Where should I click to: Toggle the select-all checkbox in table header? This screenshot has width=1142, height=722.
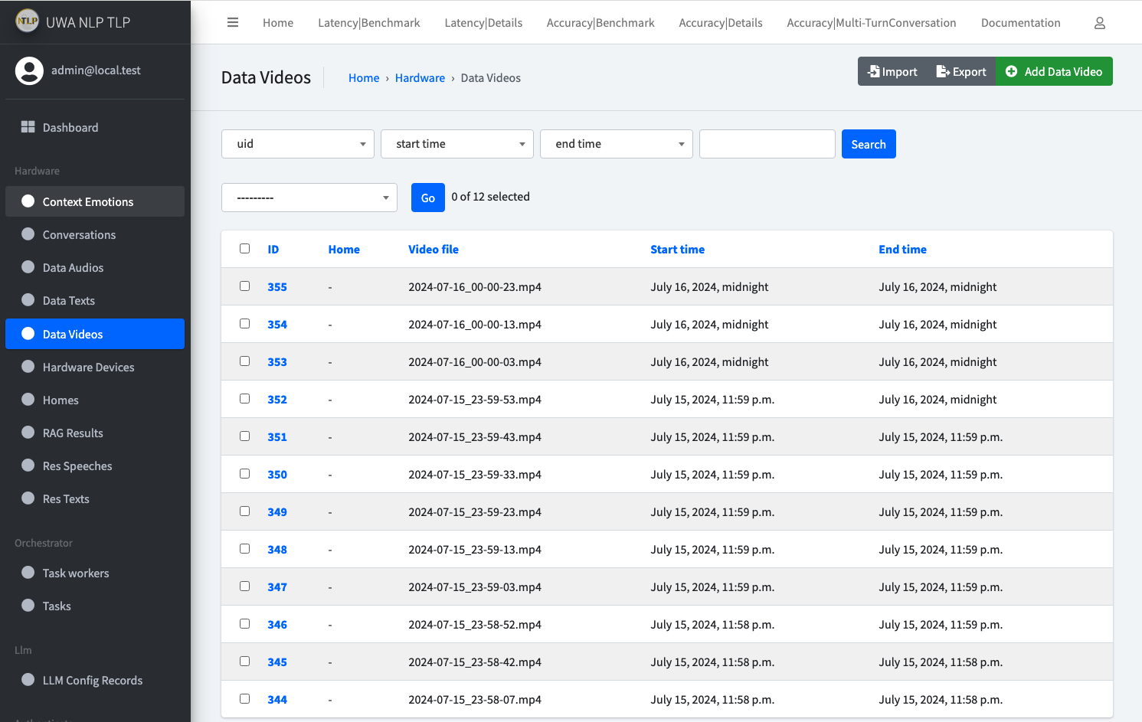click(244, 249)
